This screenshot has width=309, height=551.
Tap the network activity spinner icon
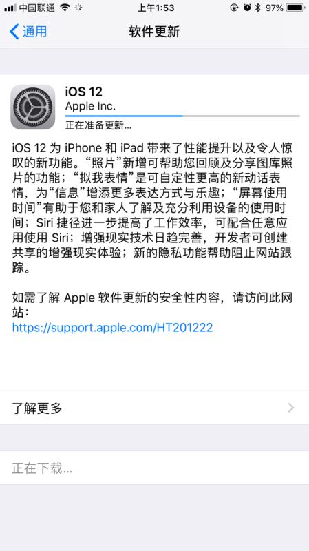[x=78, y=8]
